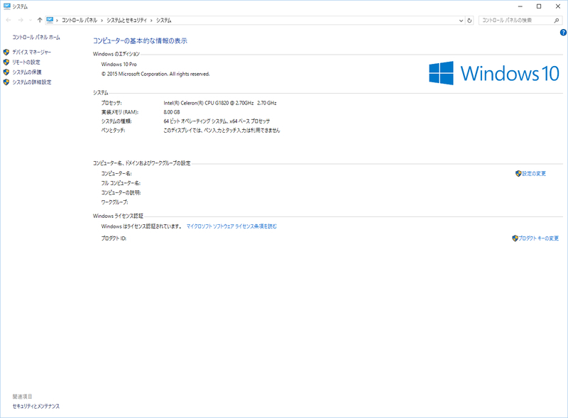Expand chevron after システムとセキュリティ breadcrumb

click(151, 21)
